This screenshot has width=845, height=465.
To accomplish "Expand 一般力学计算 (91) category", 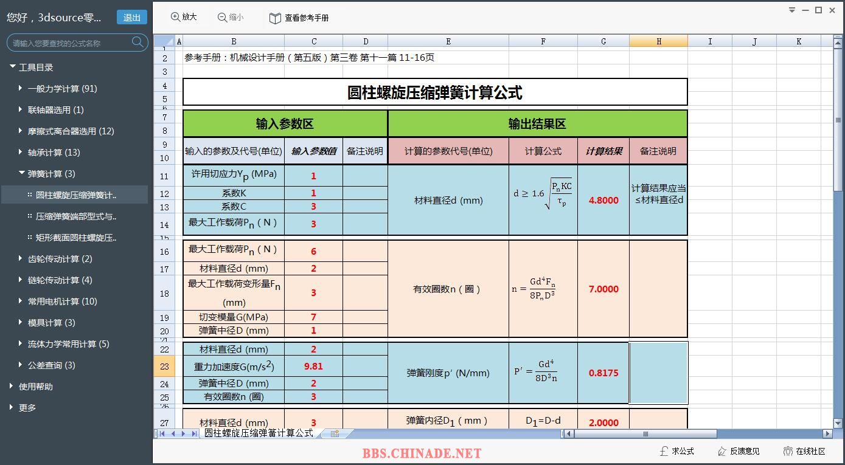I will pyautogui.click(x=21, y=88).
